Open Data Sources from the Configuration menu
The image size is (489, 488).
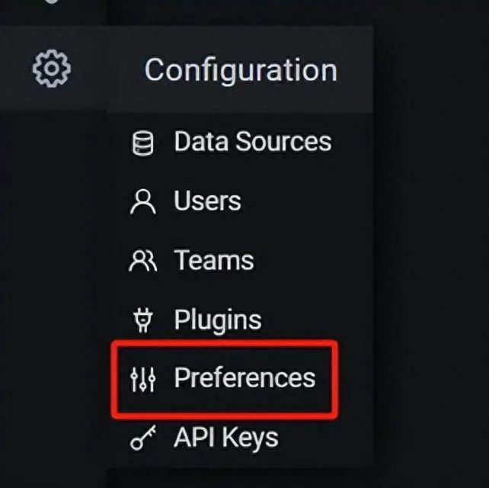[x=252, y=142]
